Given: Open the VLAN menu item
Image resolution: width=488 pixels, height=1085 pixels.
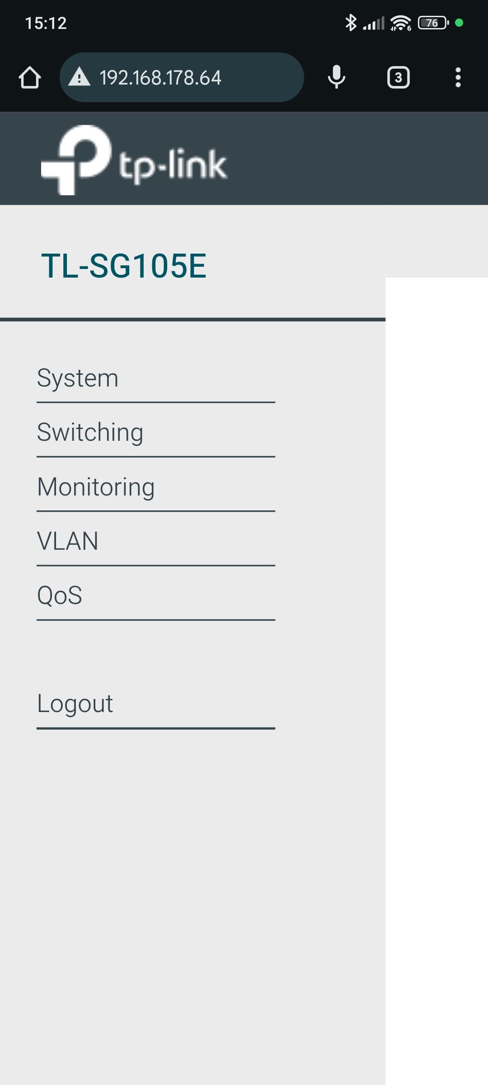Looking at the screenshot, I should [156, 541].
